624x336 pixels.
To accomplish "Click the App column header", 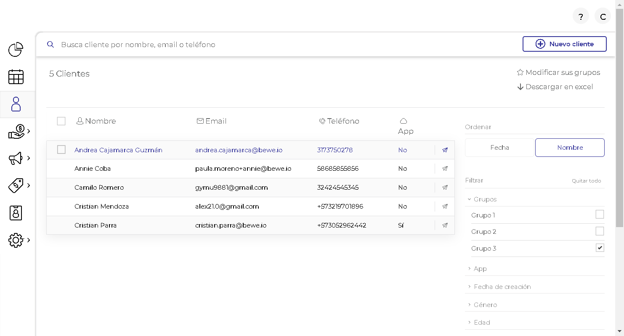I will coord(406,126).
